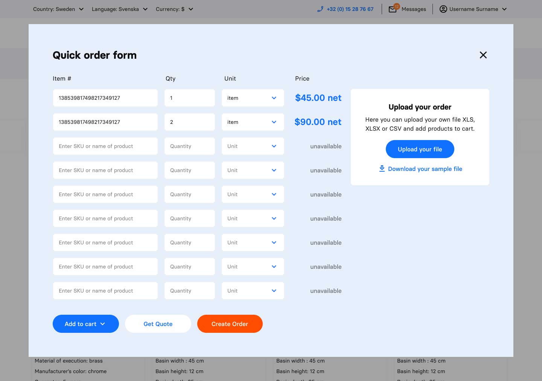542x381 pixels.
Task: Click the Upload your order heading
Action: (x=420, y=107)
